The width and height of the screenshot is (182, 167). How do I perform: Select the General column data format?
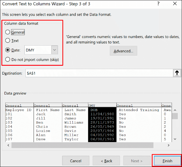click(8, 32)
